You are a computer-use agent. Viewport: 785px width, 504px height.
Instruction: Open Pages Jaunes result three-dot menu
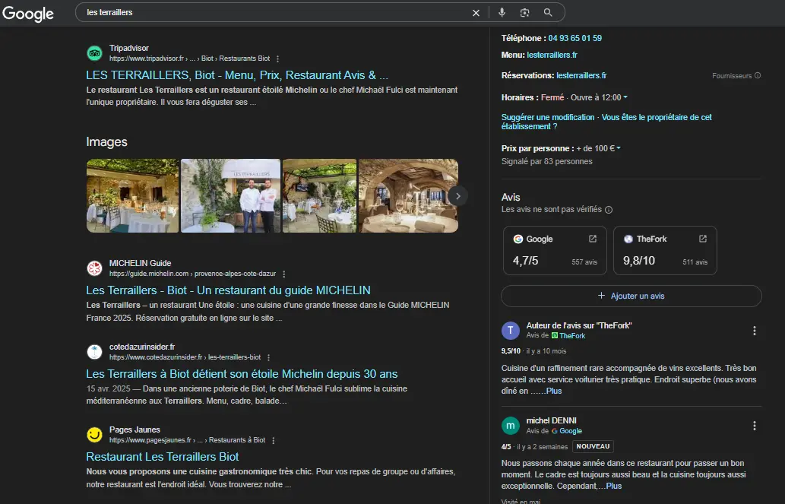click(274, 440)
